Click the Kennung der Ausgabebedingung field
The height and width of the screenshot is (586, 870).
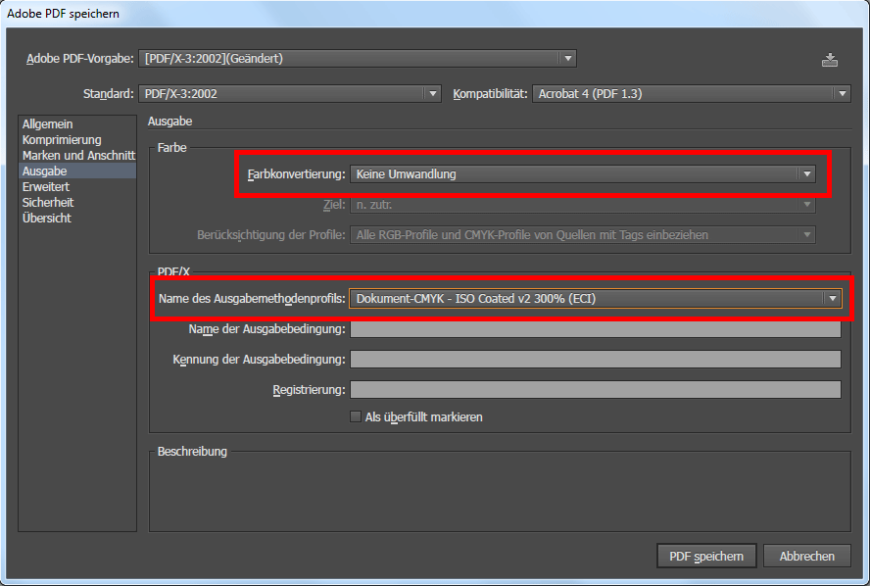click(x=595, y=360)
